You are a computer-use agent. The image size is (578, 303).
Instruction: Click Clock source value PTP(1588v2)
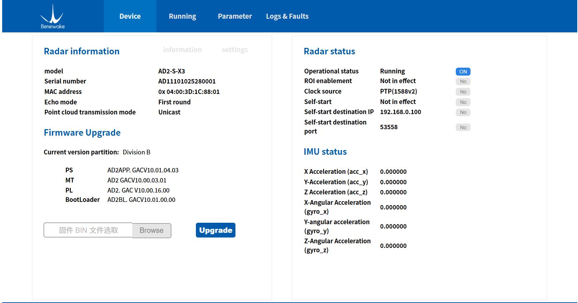pyautogui.click(x=399, y=91)
